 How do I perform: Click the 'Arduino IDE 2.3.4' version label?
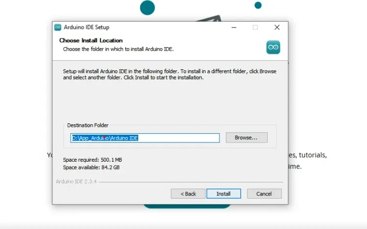[x=76, y=181]
